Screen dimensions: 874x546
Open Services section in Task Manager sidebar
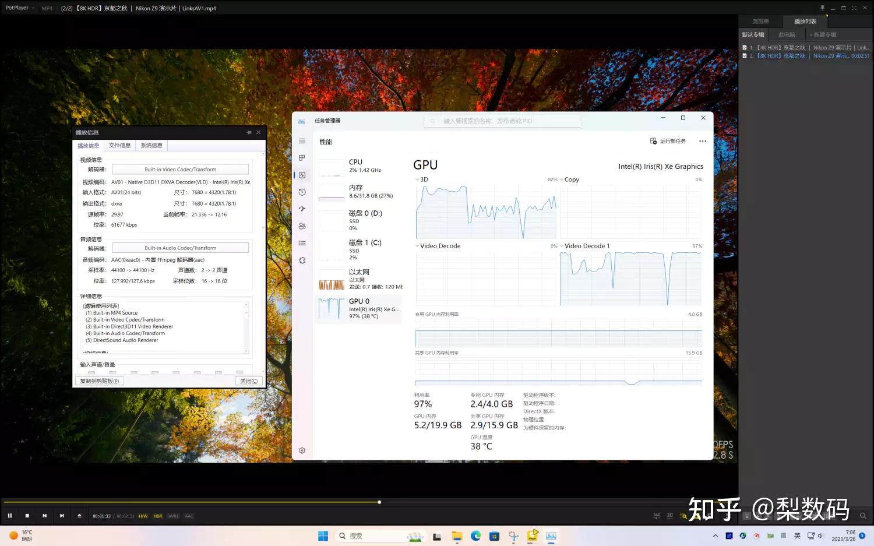[302, 260]
